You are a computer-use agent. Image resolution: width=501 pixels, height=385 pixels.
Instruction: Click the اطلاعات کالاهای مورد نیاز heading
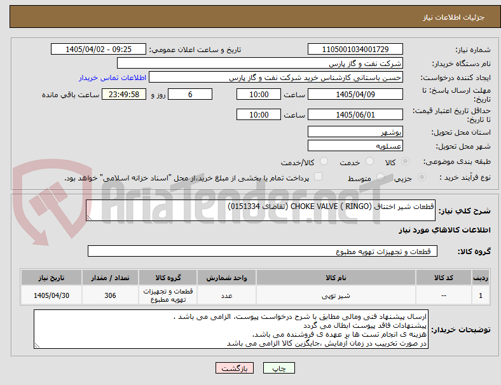pos(445,230)
